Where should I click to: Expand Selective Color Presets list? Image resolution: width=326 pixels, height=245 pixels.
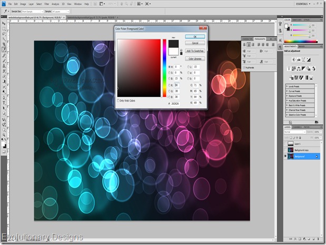click(x=288, y=115)
